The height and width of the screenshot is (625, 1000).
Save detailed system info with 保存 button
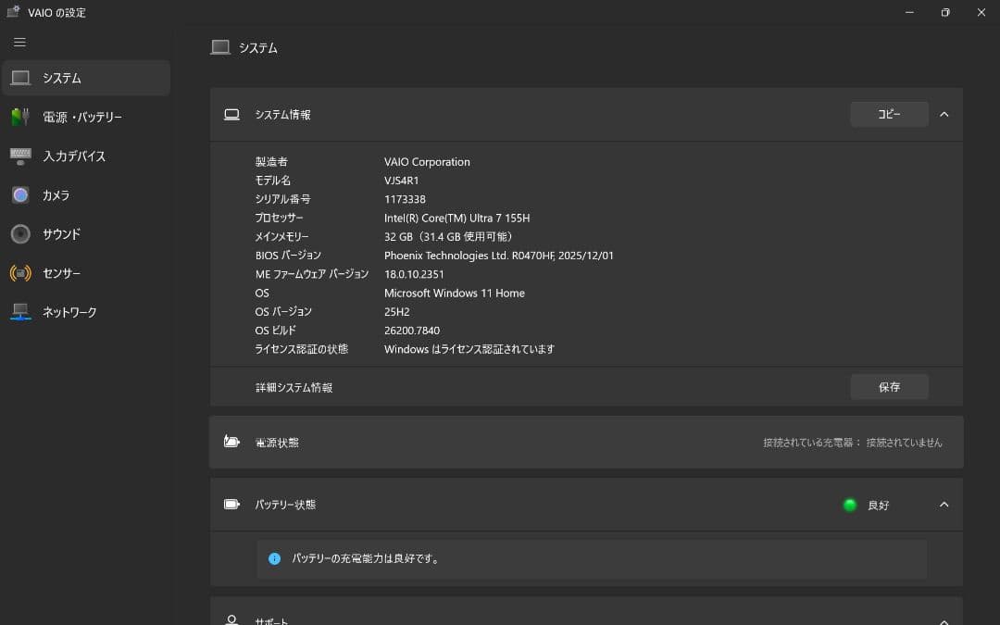click(889, 387)
